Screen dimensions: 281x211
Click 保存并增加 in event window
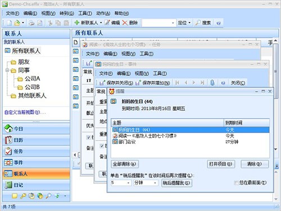(x=152, y=83)
